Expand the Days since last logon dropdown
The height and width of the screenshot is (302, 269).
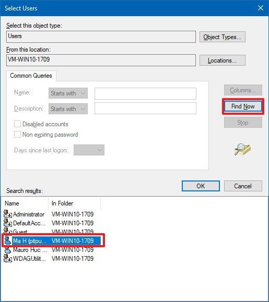pyautogui.click(x=89, y=150)
